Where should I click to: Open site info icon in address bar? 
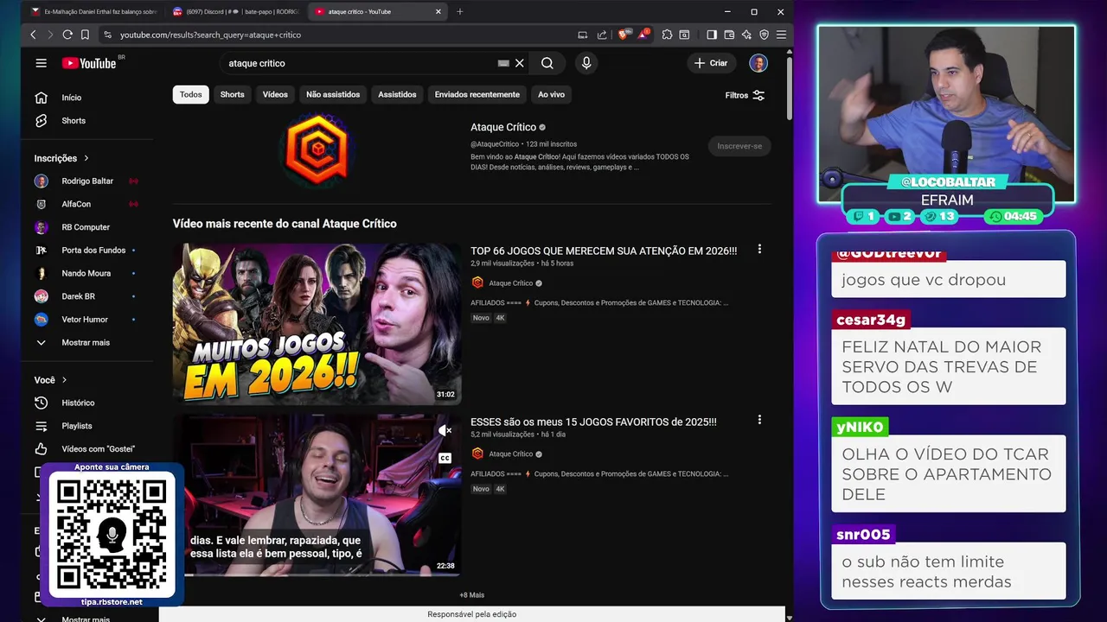pos(107,35)
